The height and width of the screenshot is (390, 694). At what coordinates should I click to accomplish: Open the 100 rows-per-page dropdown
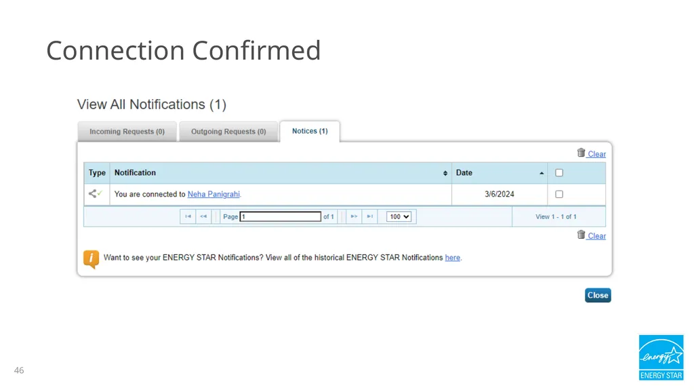[399, 217]
